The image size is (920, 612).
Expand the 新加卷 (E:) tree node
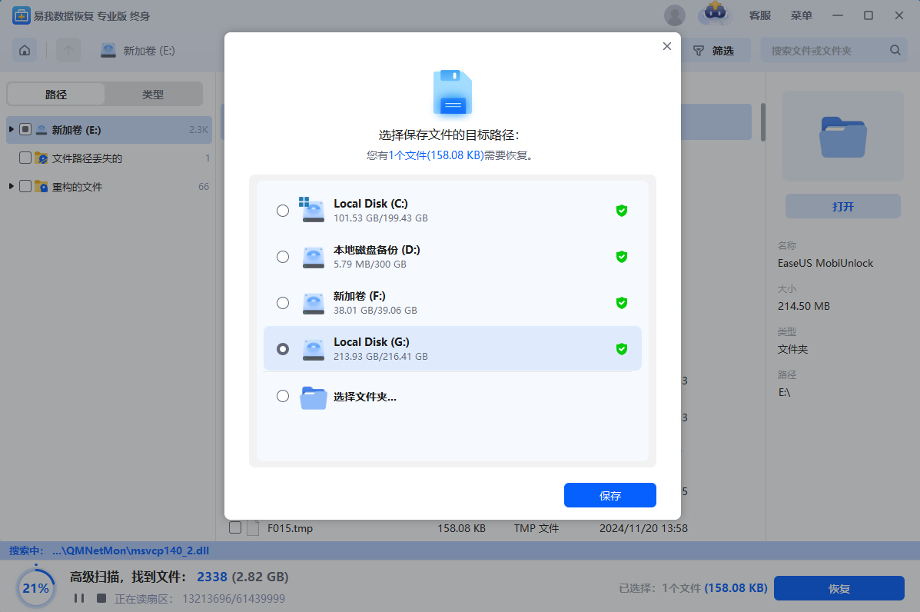click(12, 130)
